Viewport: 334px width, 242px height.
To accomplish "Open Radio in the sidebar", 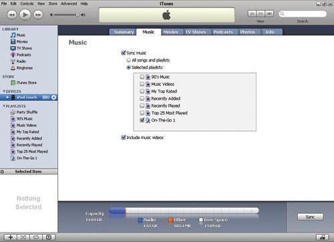I will 18,61.
